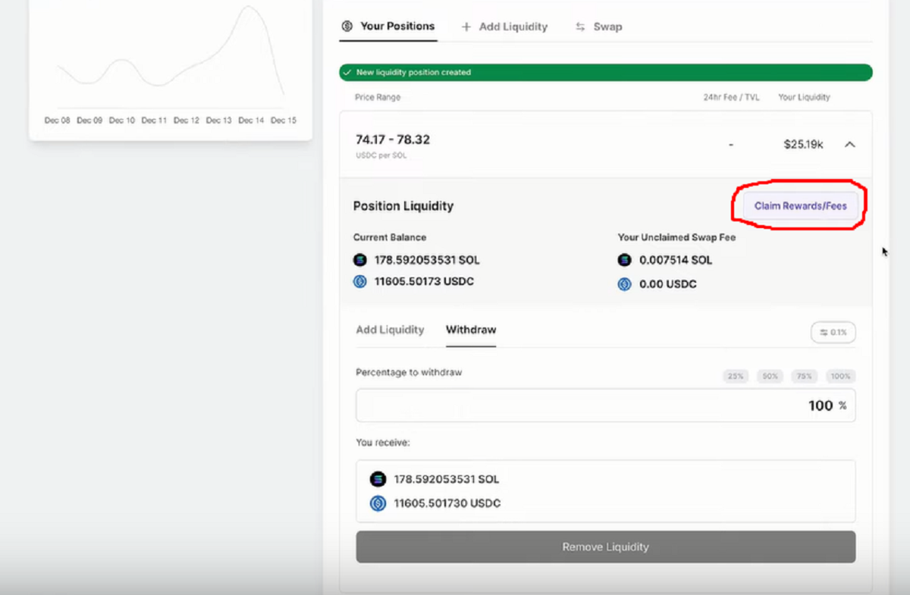Click the SOL token icon under Current Balance

pyautogui.click(x=359, y=259)
